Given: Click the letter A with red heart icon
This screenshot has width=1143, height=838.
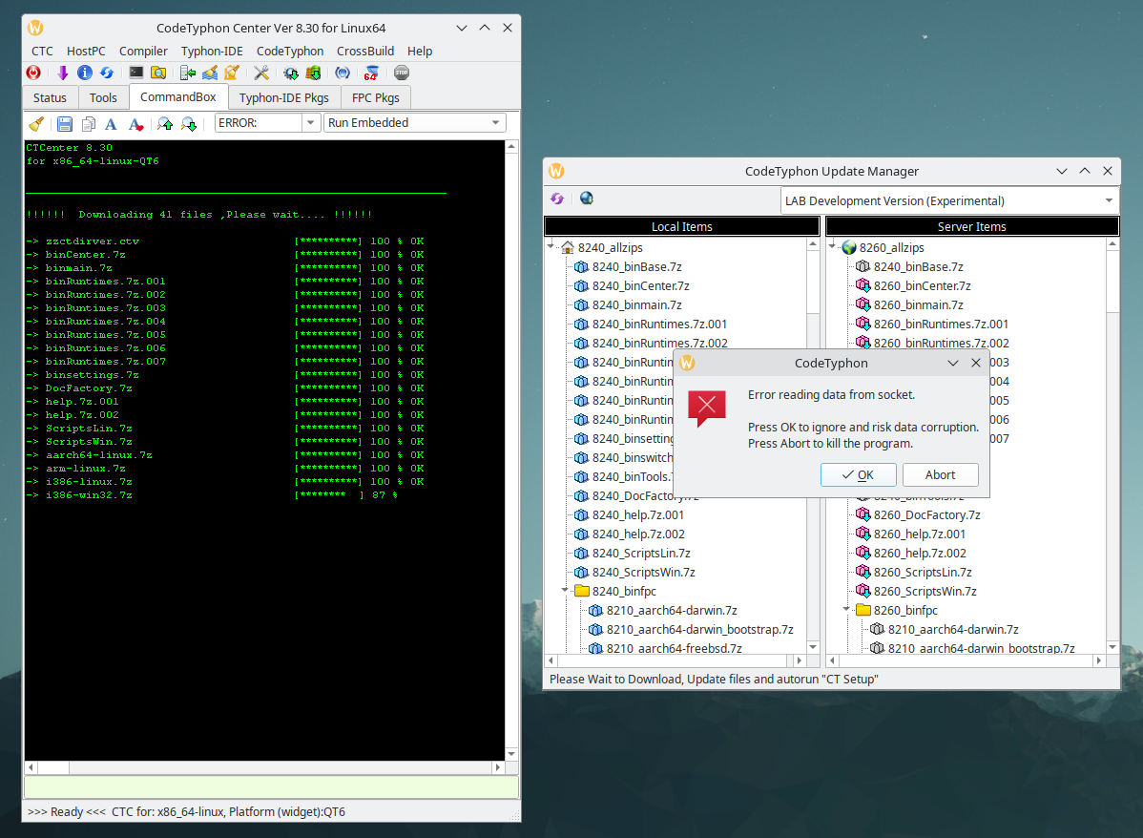Looking at the screenshot, I should (135, 123).
